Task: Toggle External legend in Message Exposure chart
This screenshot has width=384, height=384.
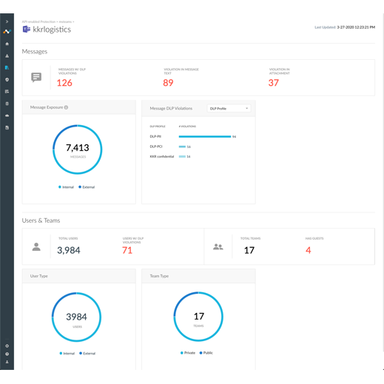Action: (x=87, y=187)
